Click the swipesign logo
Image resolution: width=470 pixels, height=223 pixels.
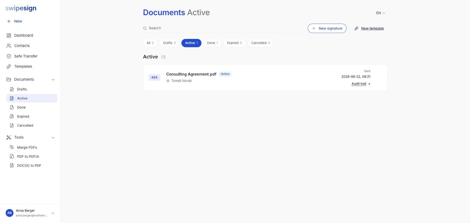point(21,8)
